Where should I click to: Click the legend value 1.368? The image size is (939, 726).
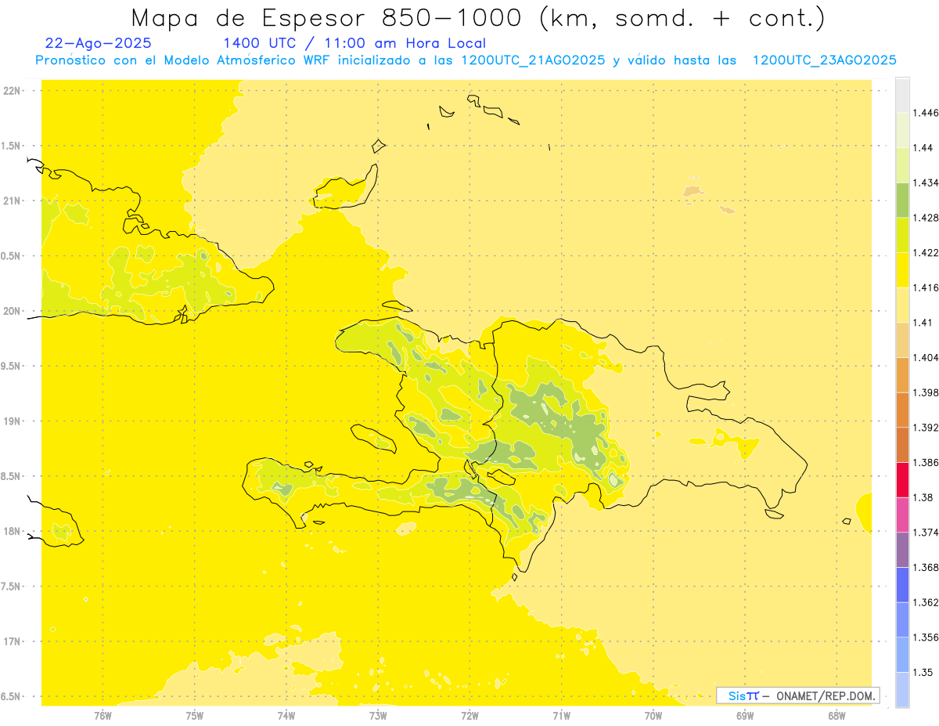coord(926,568)
